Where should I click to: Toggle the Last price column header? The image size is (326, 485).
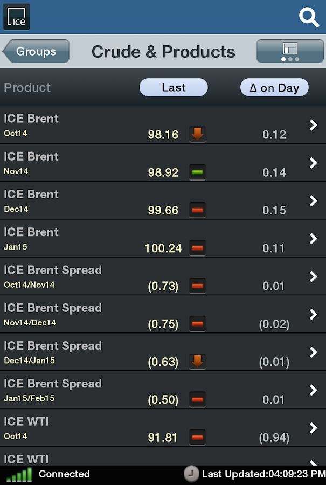(173, 87)
